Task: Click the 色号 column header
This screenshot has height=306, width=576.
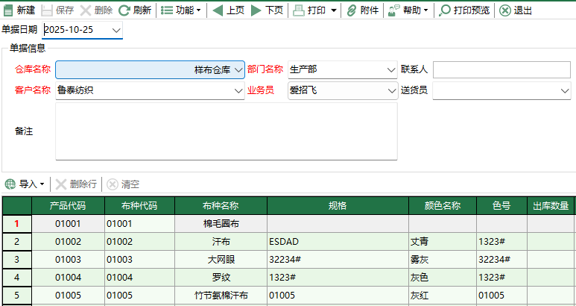Action: [501, 205]
